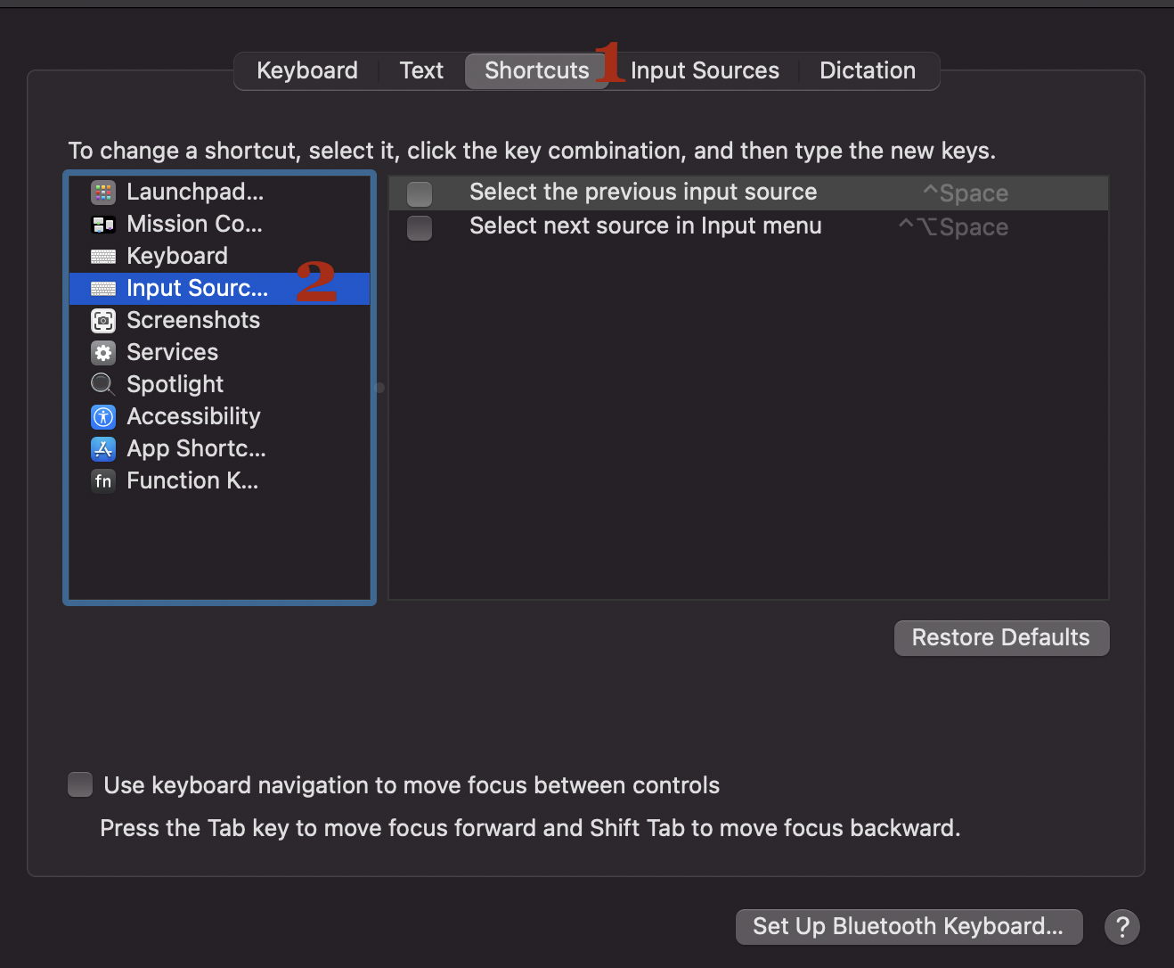Select the Accessibility icon in list
Screen dimensions: 1174x968
pos(103,416)
